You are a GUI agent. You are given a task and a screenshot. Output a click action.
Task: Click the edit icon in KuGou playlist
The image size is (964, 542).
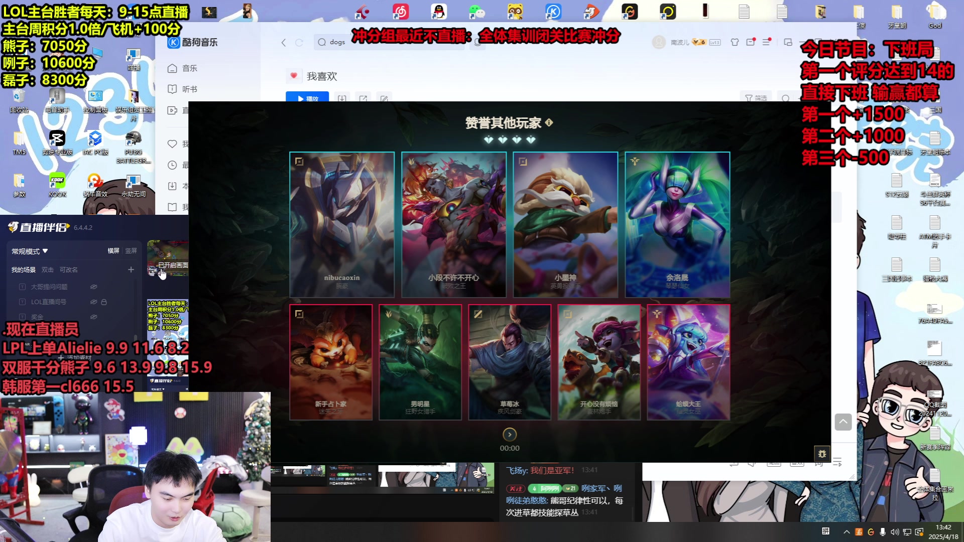[x=384, y=98]
